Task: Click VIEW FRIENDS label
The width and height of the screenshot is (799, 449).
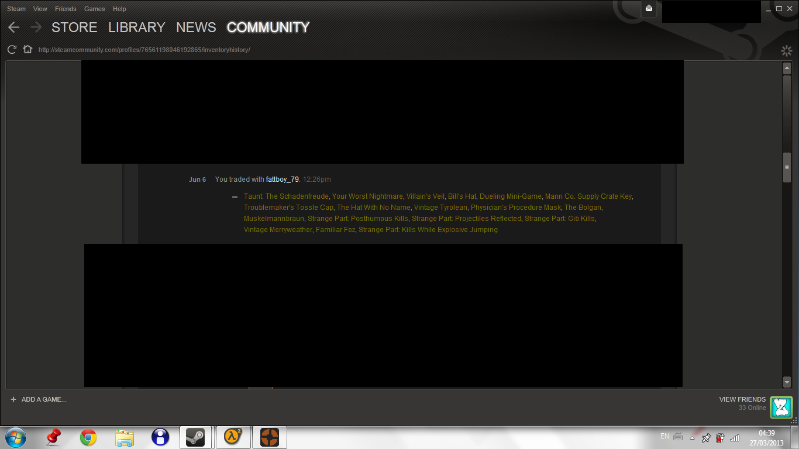Action: (742, 399)
